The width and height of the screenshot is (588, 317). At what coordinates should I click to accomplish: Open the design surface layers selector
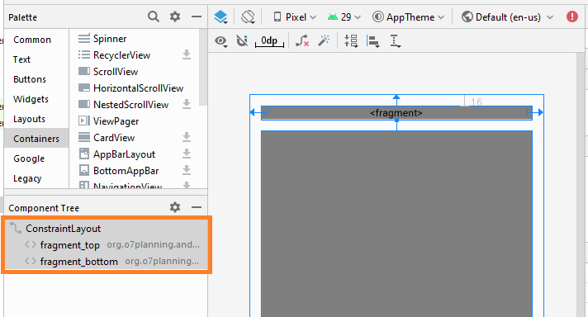pyautogui.click(x=220, y=17)
